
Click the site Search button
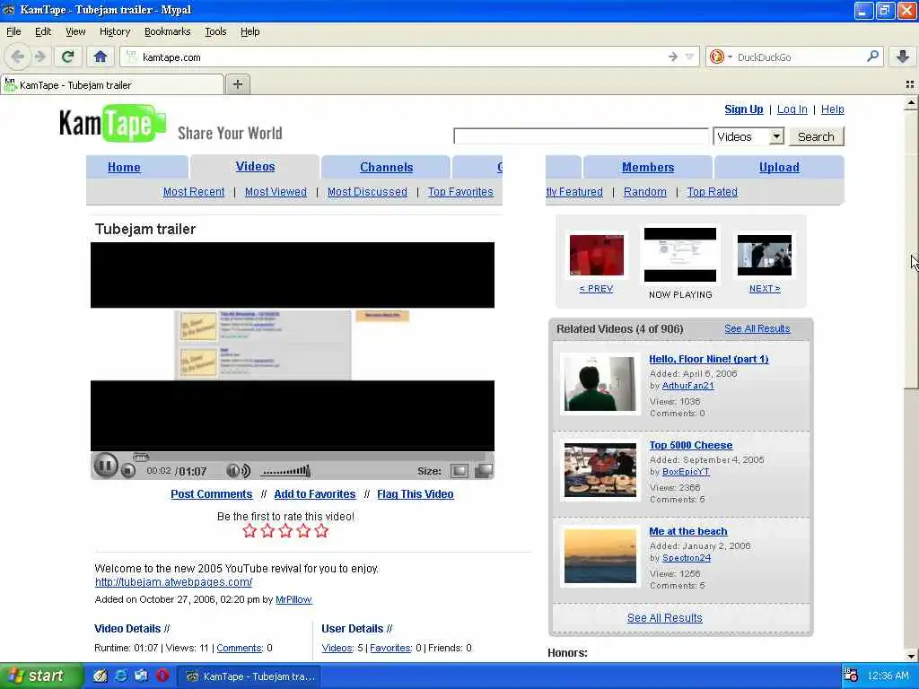coord(816,136)
